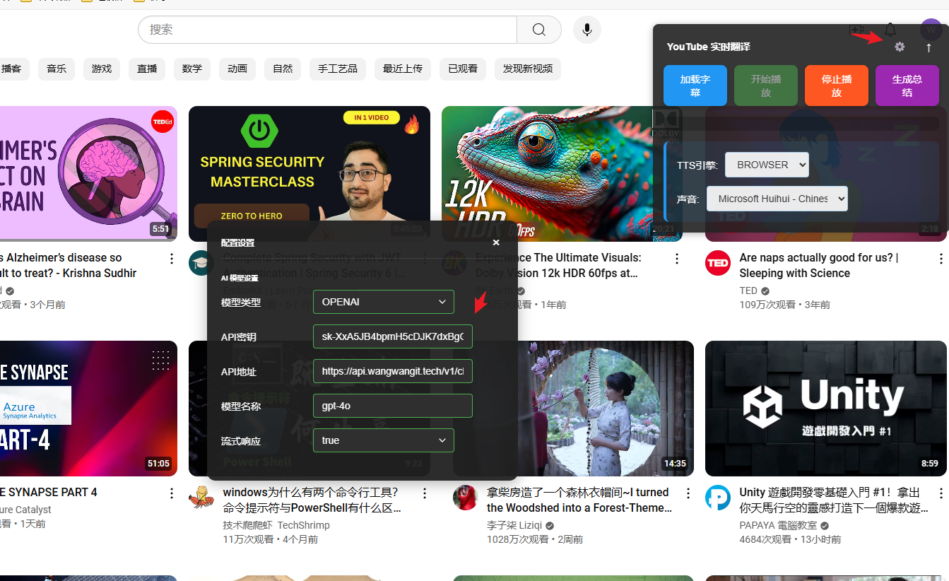Open the TTS engine BROWSER dropdown

click(x=767, y=165)
